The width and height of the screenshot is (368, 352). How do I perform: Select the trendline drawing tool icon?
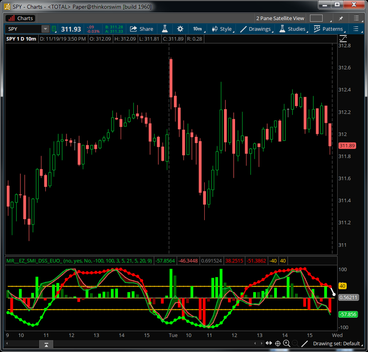[305, 344]
